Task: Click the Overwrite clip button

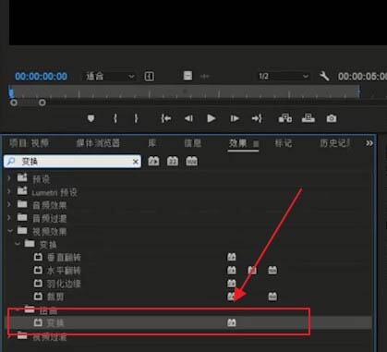Action: (308, 118)
